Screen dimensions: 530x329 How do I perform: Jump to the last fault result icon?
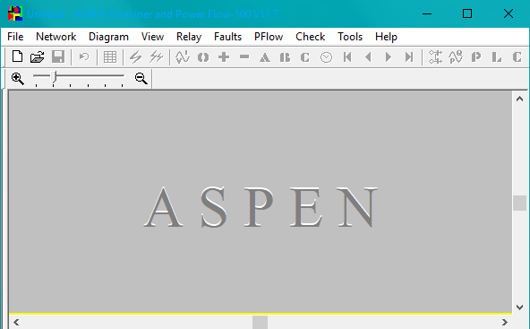[409, 56]
